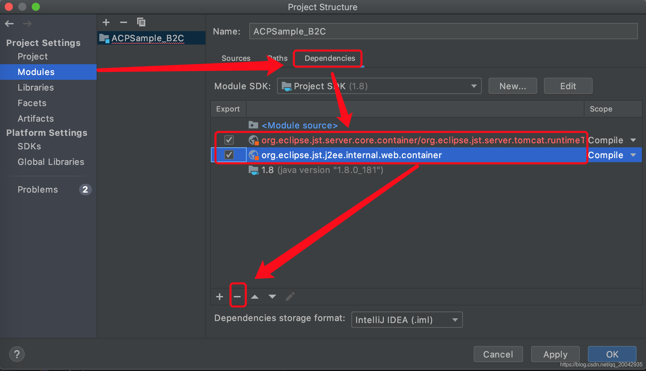Viewport: 646px width, 371px height.
Task: Click the tomcat runtime library icon
Action: coord(253,140)
